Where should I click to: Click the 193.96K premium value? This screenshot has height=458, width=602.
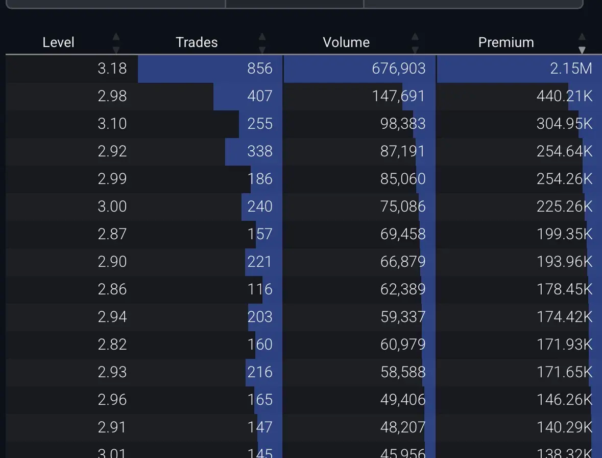point(564,262)
